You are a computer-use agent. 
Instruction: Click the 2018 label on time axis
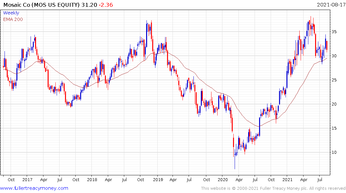pyautogui.click(x=92, y=179)
